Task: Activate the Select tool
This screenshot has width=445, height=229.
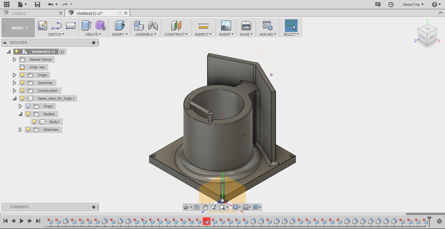Action: [291, 26]
